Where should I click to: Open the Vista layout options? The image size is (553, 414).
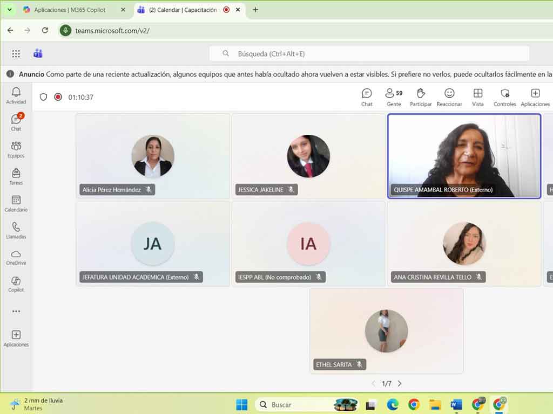coord(478,97)
